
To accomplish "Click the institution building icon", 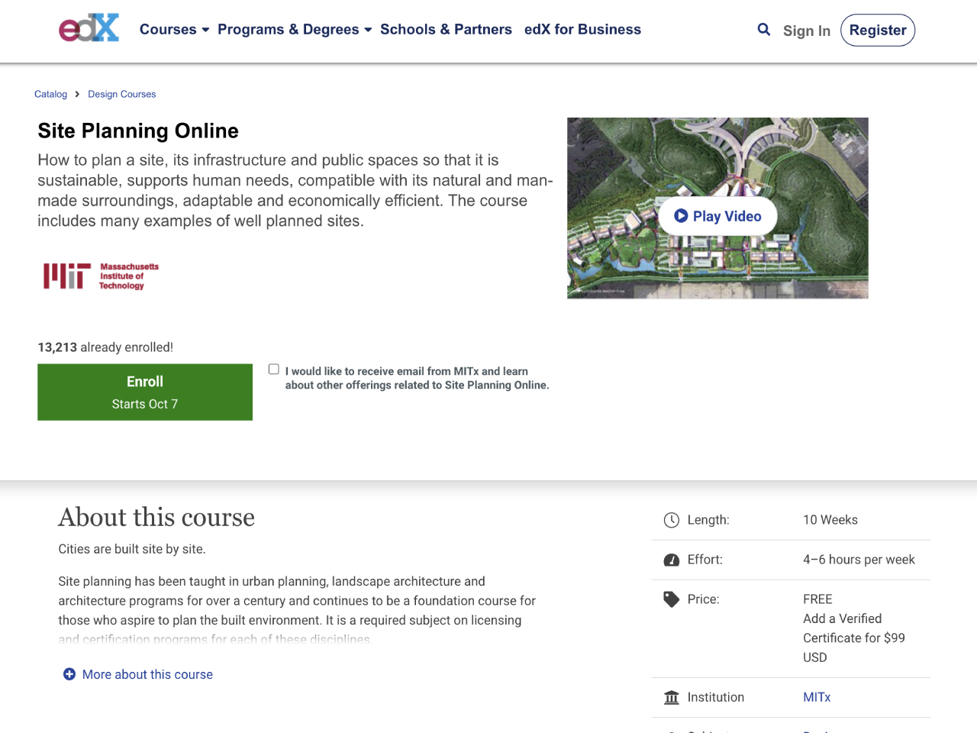I will (672, 697).
